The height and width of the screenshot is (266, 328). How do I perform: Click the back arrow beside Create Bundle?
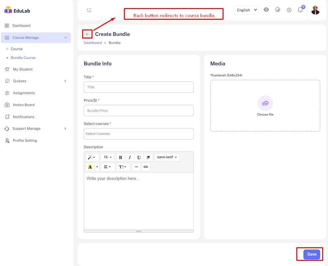tap(87, 34)
